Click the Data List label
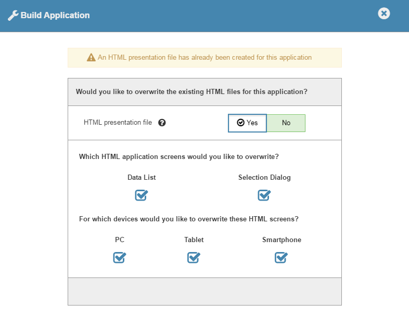The image size is (409, 318). coord(142,177)
